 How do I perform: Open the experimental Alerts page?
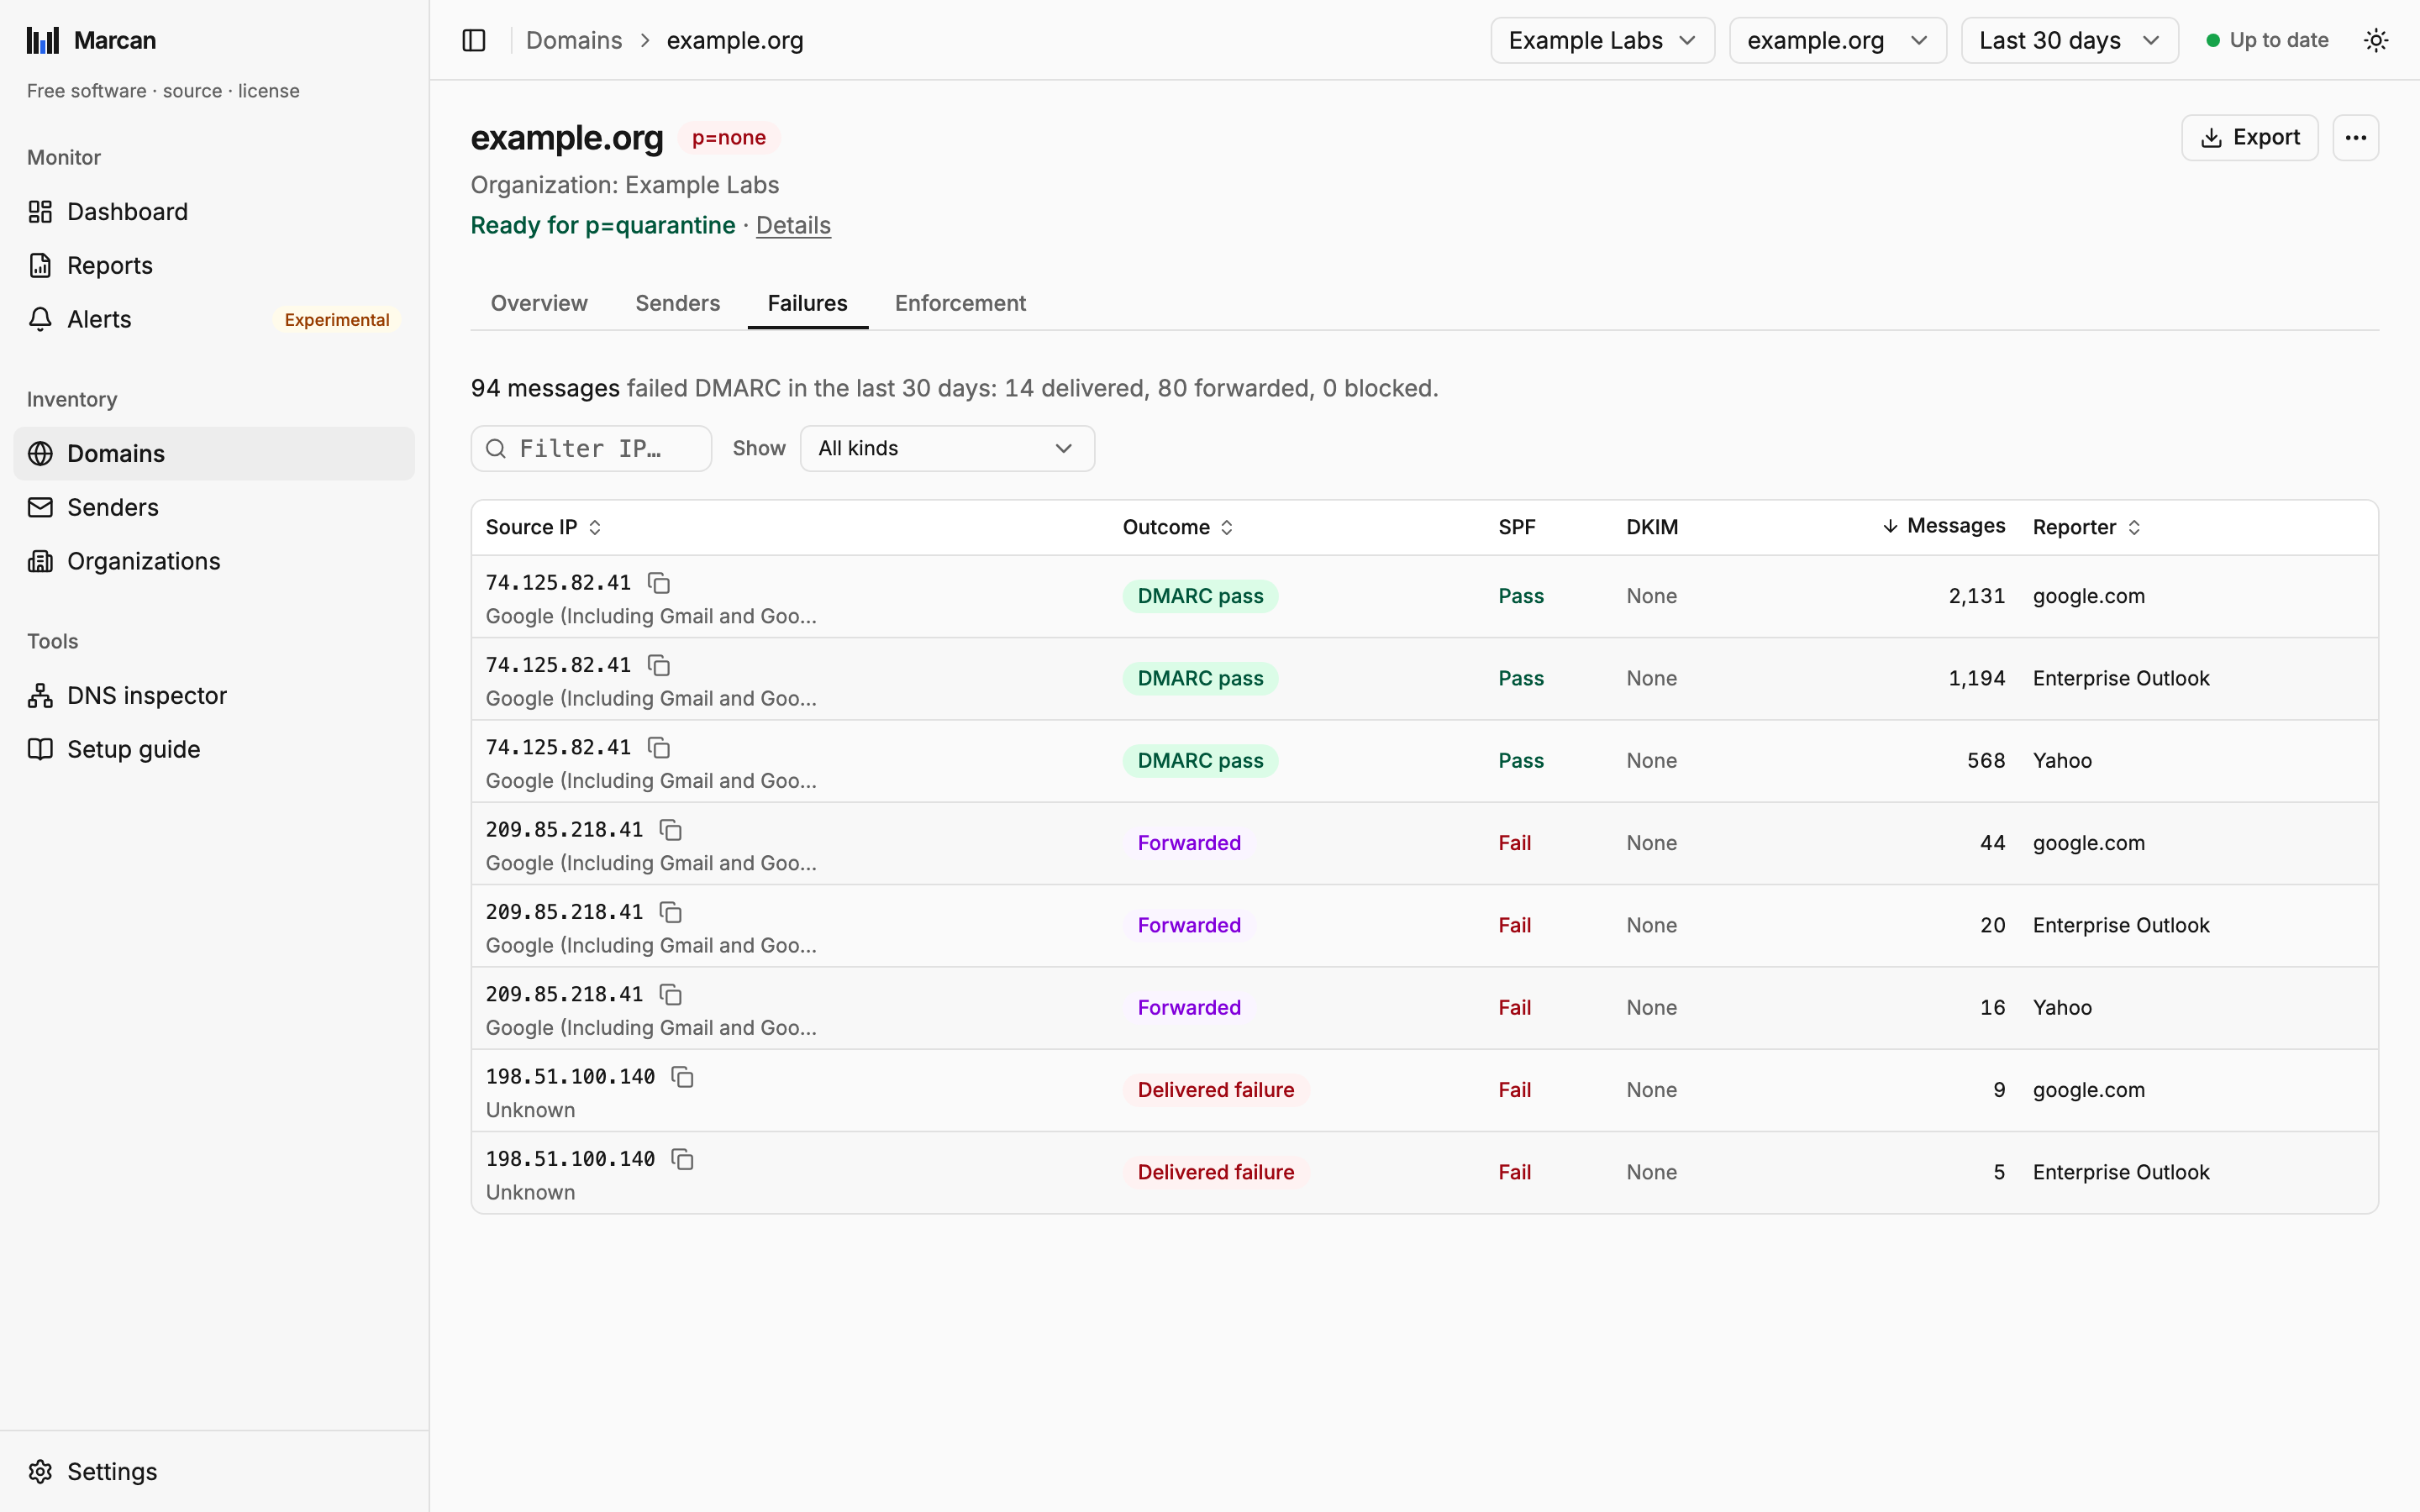(214, 319)
